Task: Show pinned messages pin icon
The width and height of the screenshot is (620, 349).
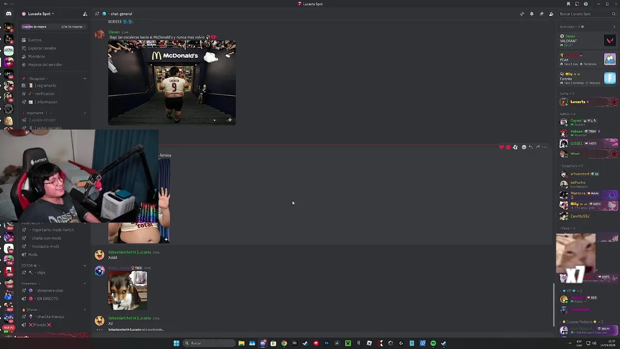Action: point(541,14)
